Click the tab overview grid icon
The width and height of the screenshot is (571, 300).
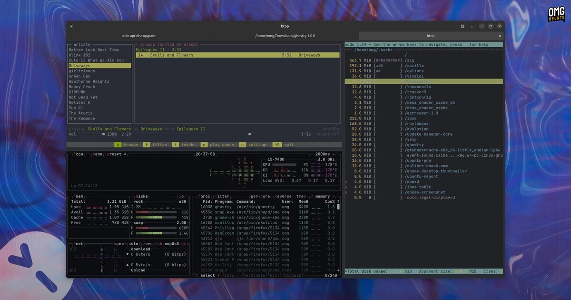pos(462,26)
